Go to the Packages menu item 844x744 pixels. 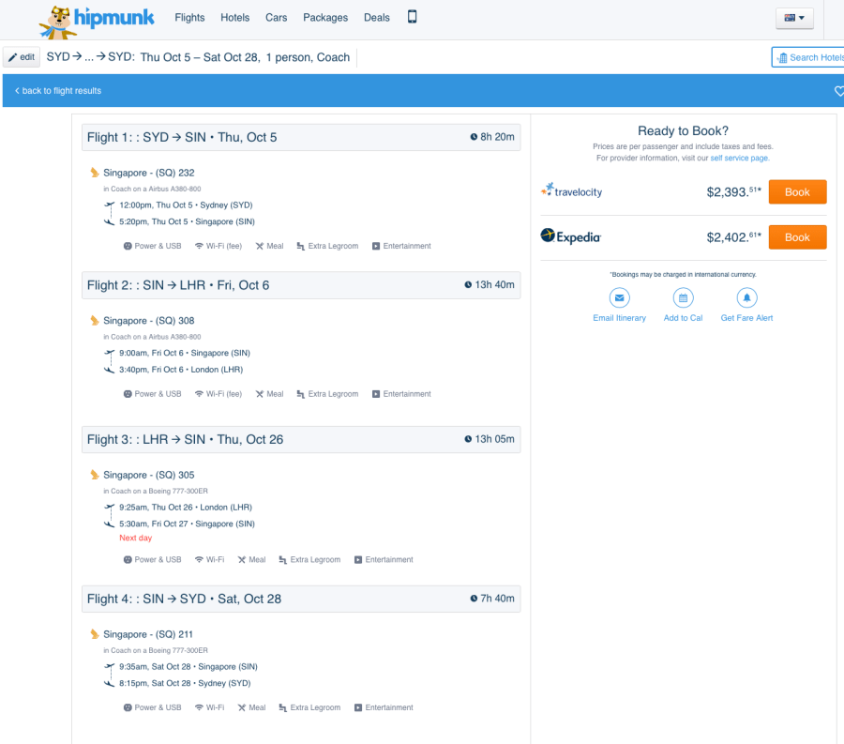coord(325,18)
